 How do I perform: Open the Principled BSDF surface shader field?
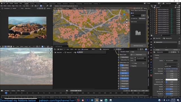(171, 61)
